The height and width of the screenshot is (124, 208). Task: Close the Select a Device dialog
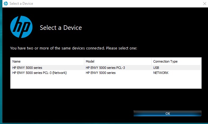pyautogui.click(x=204, y=4)
